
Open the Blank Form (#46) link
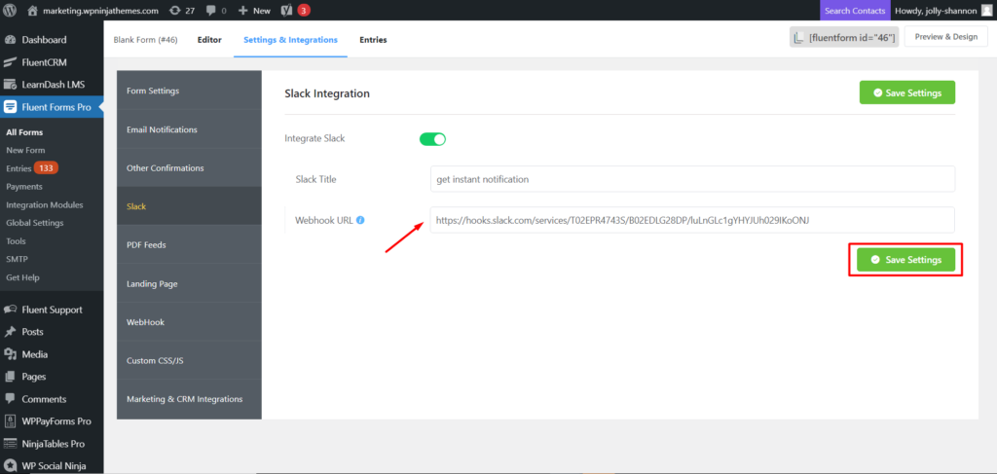146,39
